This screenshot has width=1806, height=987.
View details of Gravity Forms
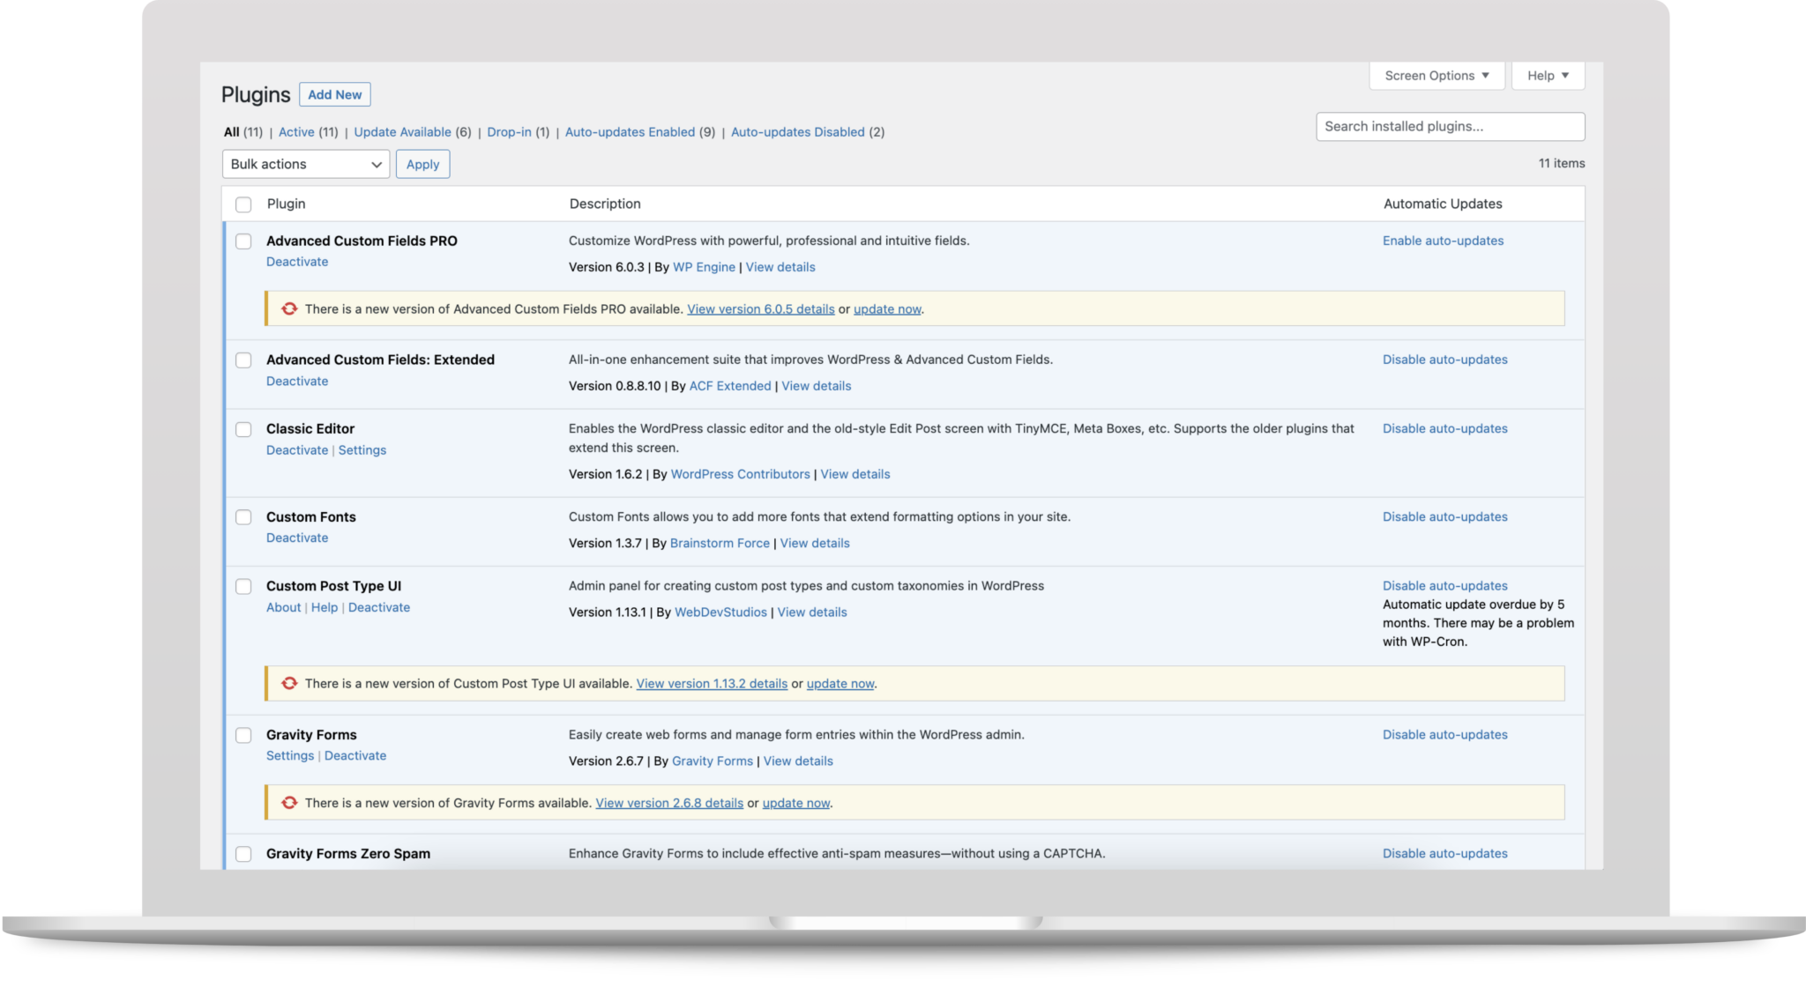[x=798, y=761]
